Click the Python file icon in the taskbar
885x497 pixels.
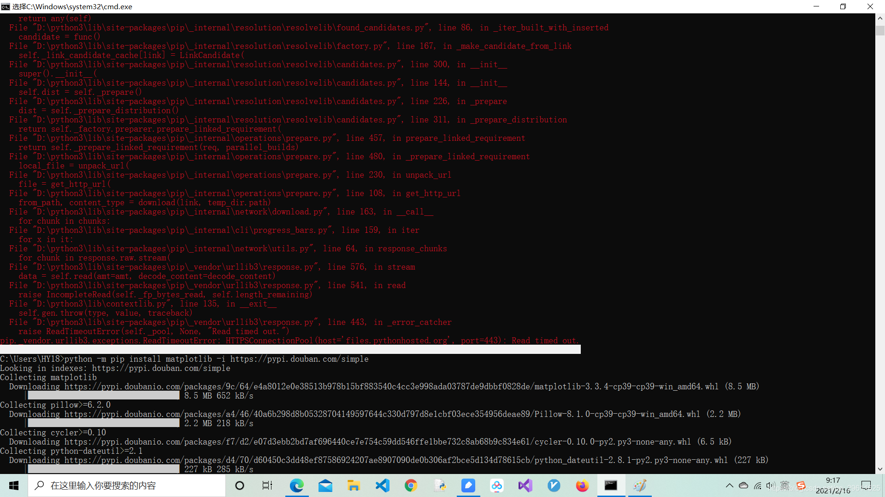coord(440,485)
